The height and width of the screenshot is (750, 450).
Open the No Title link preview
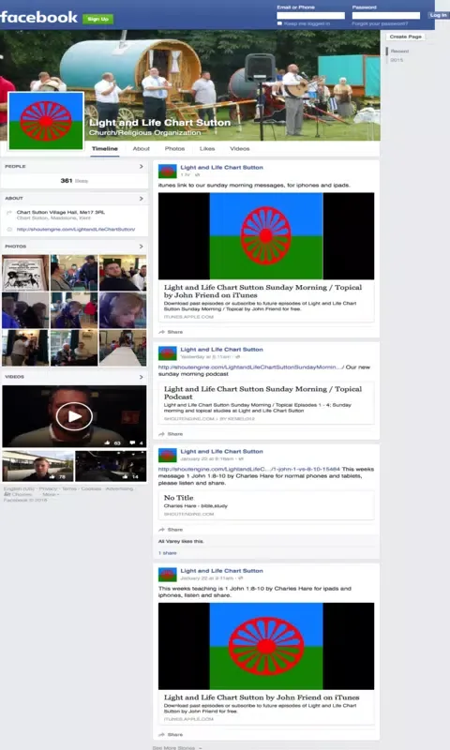pyautogui.click(x=266, y=505)
